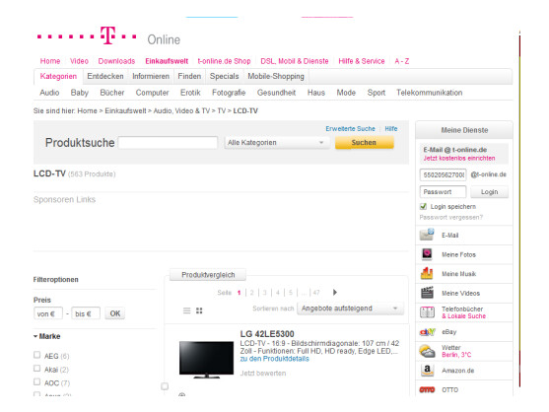Open the Telekommunikation category

430,93
